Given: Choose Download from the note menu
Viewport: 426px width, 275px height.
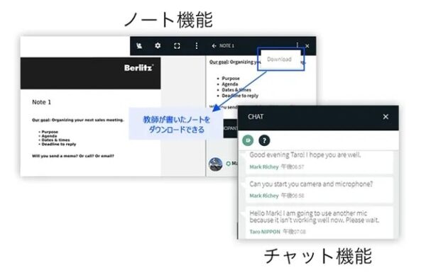Looking at the screenshot, I should pyautogui.click(x=279, y=59).
